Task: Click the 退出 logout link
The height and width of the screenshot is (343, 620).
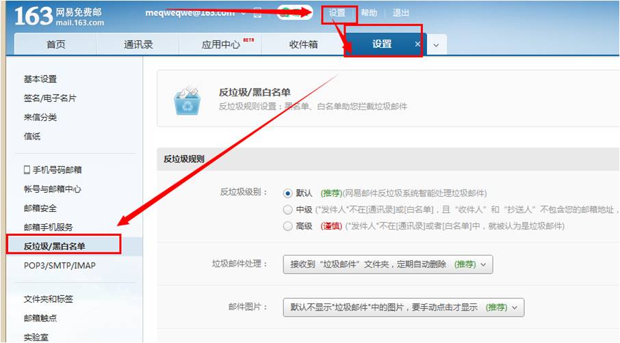Action: tap(401, 13)
